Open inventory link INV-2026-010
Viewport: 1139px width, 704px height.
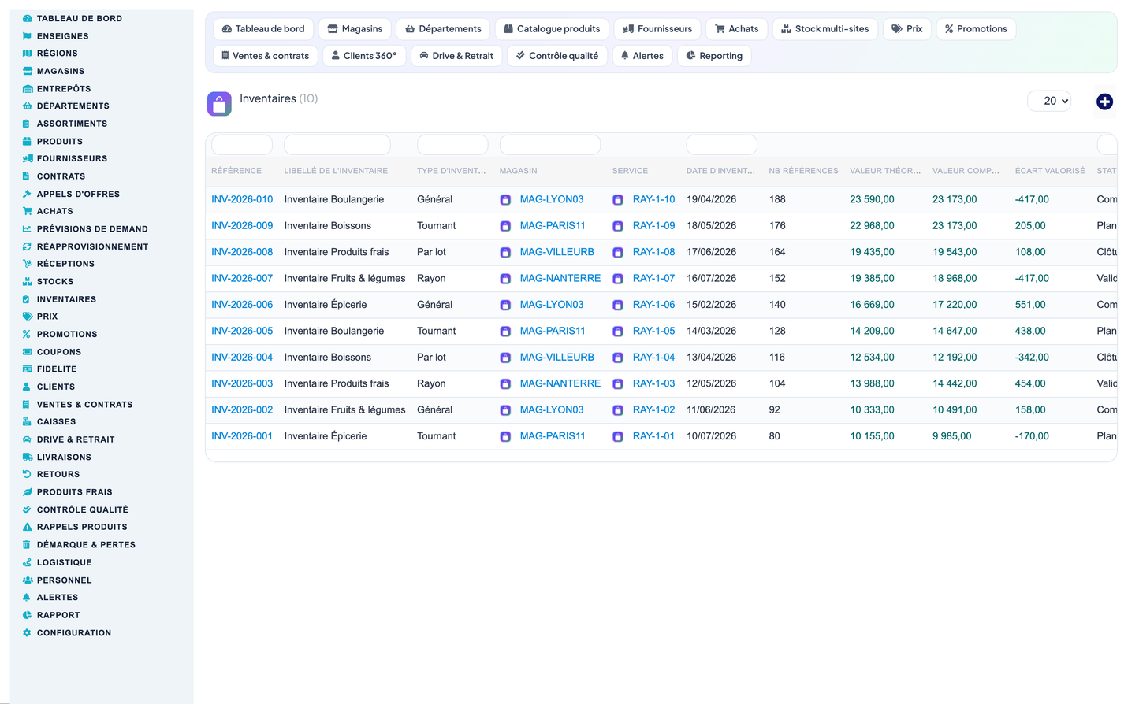242,199
